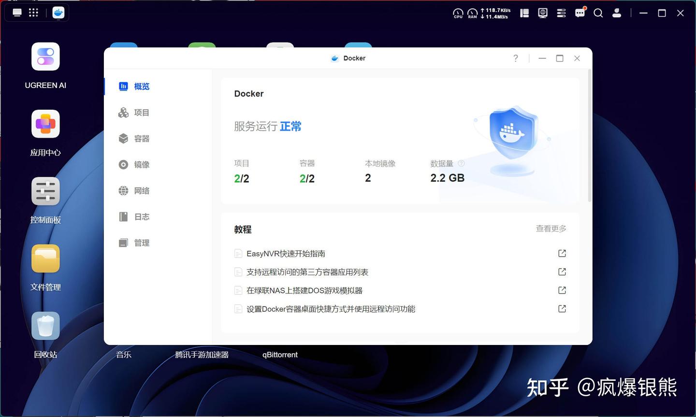Maximize the Docker window
Image resolution: width=696 pixels, height=417 pixels.
pyautogui.click(x=560, y=58)
